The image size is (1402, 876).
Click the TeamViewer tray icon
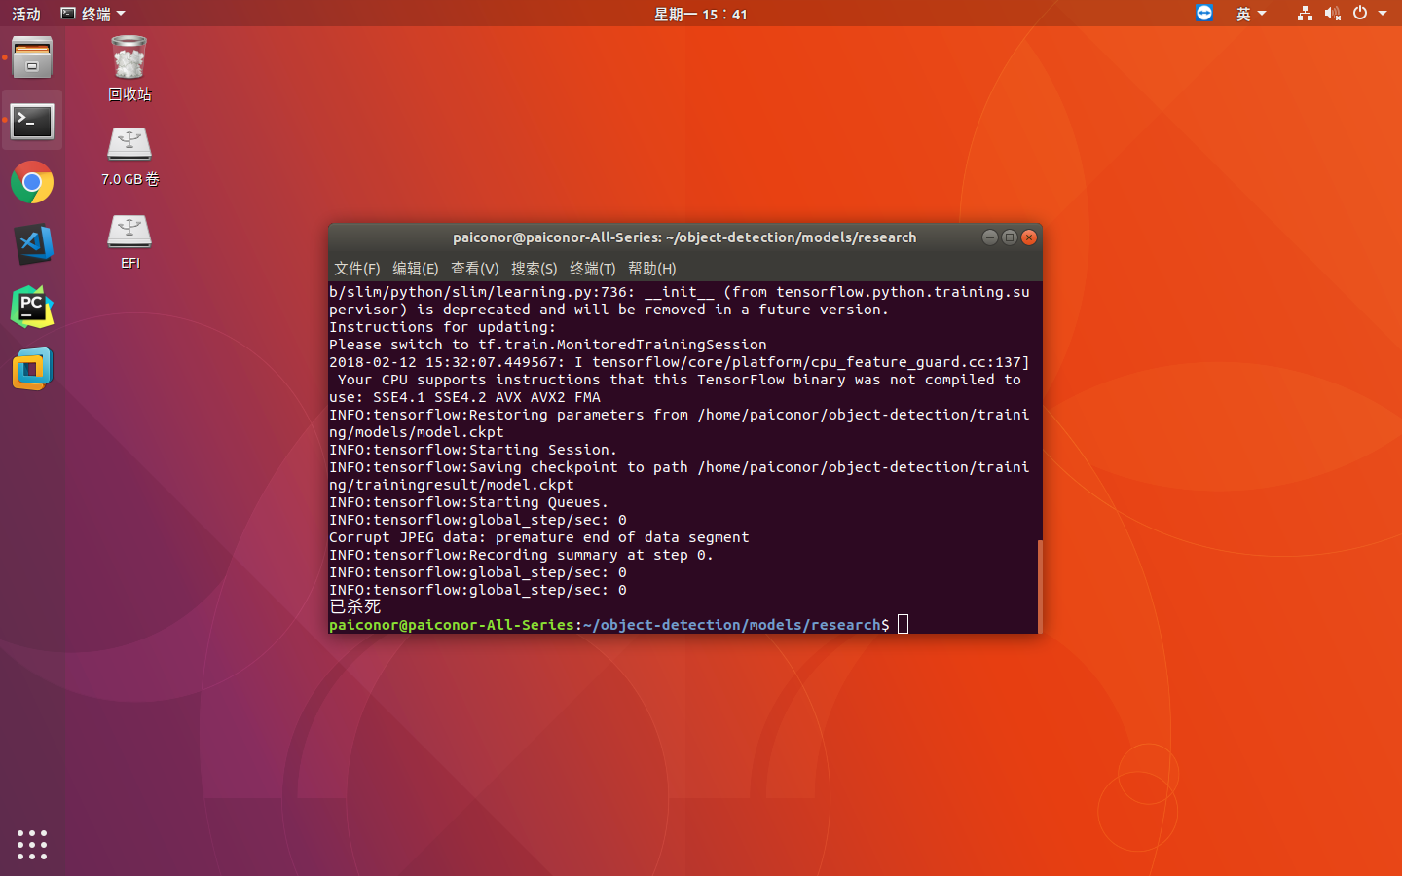coord(1204,13)
